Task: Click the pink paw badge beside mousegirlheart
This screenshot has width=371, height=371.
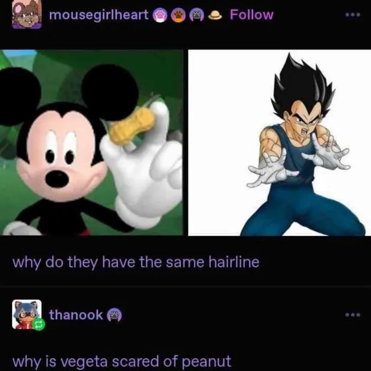Action: pos(160,15)
